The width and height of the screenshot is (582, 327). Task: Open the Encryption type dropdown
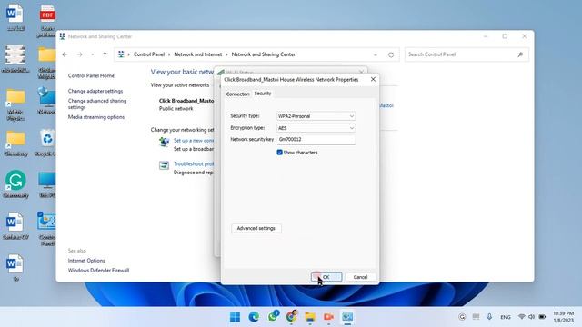click(316, 128)
